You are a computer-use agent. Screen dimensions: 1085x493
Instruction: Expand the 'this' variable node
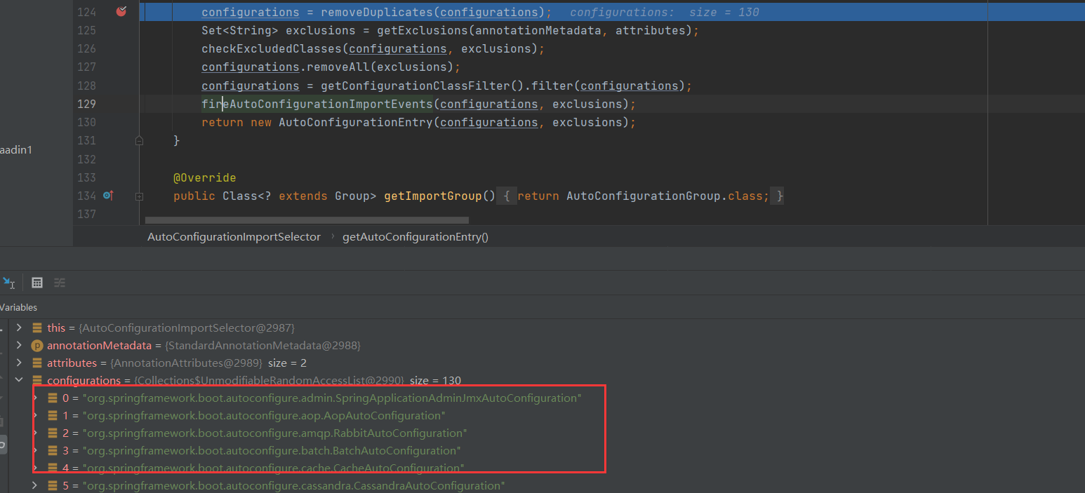(x=19, y=328)
